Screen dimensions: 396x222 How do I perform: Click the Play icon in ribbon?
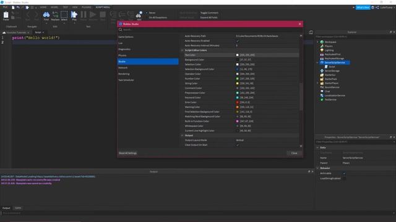click(74, 15)
